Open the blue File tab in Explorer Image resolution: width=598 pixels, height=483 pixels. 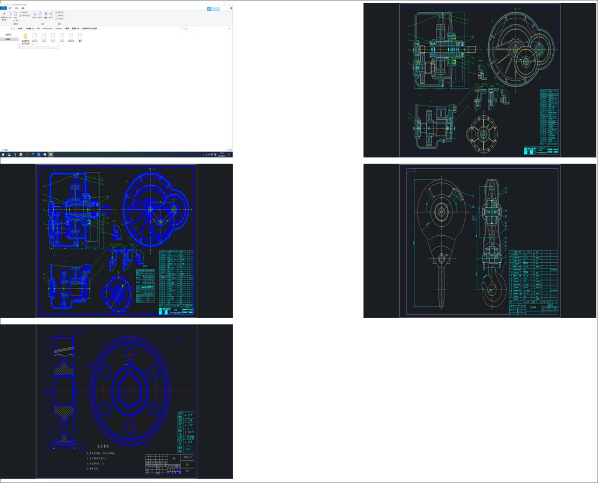click(3, 8)
